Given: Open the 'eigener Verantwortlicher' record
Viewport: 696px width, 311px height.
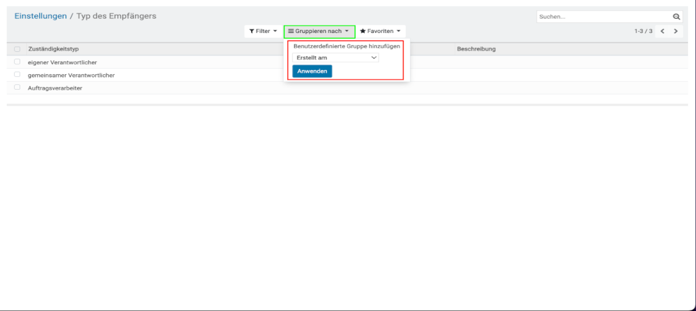Looking at the screenshot, I should point(62,63).
